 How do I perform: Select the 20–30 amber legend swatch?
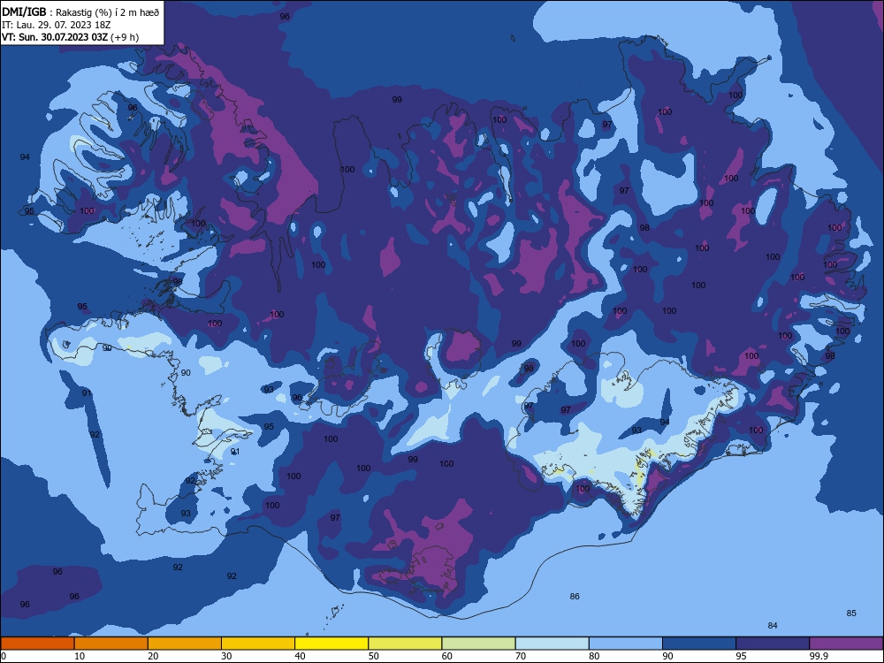(x=185, y=644)
